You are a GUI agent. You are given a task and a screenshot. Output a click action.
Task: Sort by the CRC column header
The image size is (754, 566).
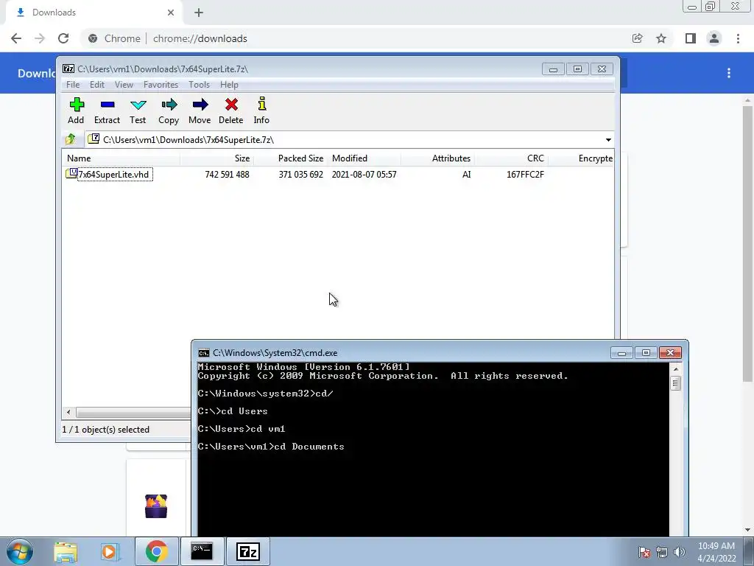pos(512,158)
